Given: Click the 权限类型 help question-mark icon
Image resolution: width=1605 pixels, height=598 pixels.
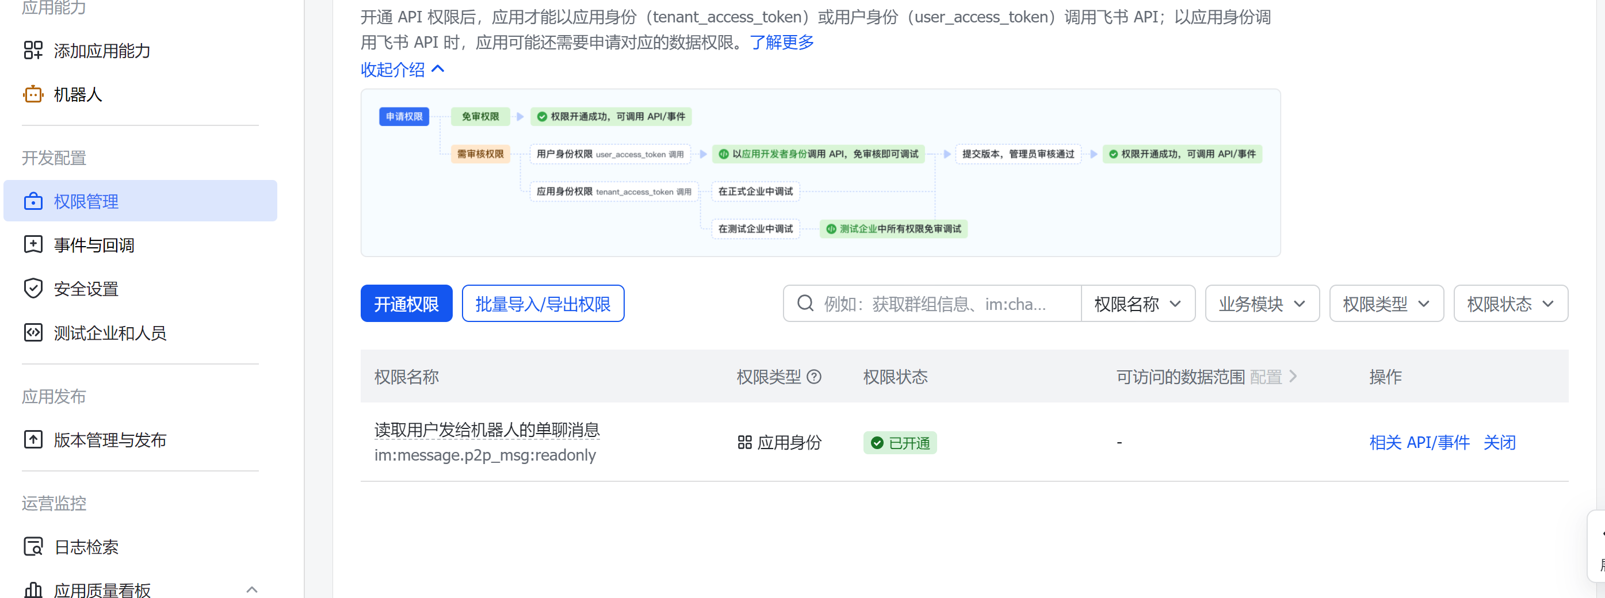Looking at the screenshot, I should point(815,377).
